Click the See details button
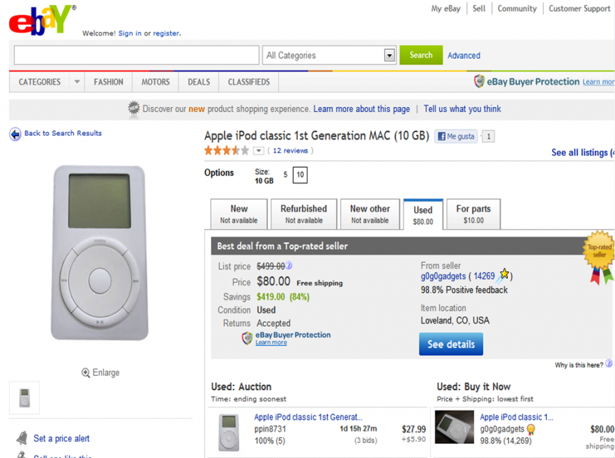Viewport: 615px width, 458px height. [450, 343]
